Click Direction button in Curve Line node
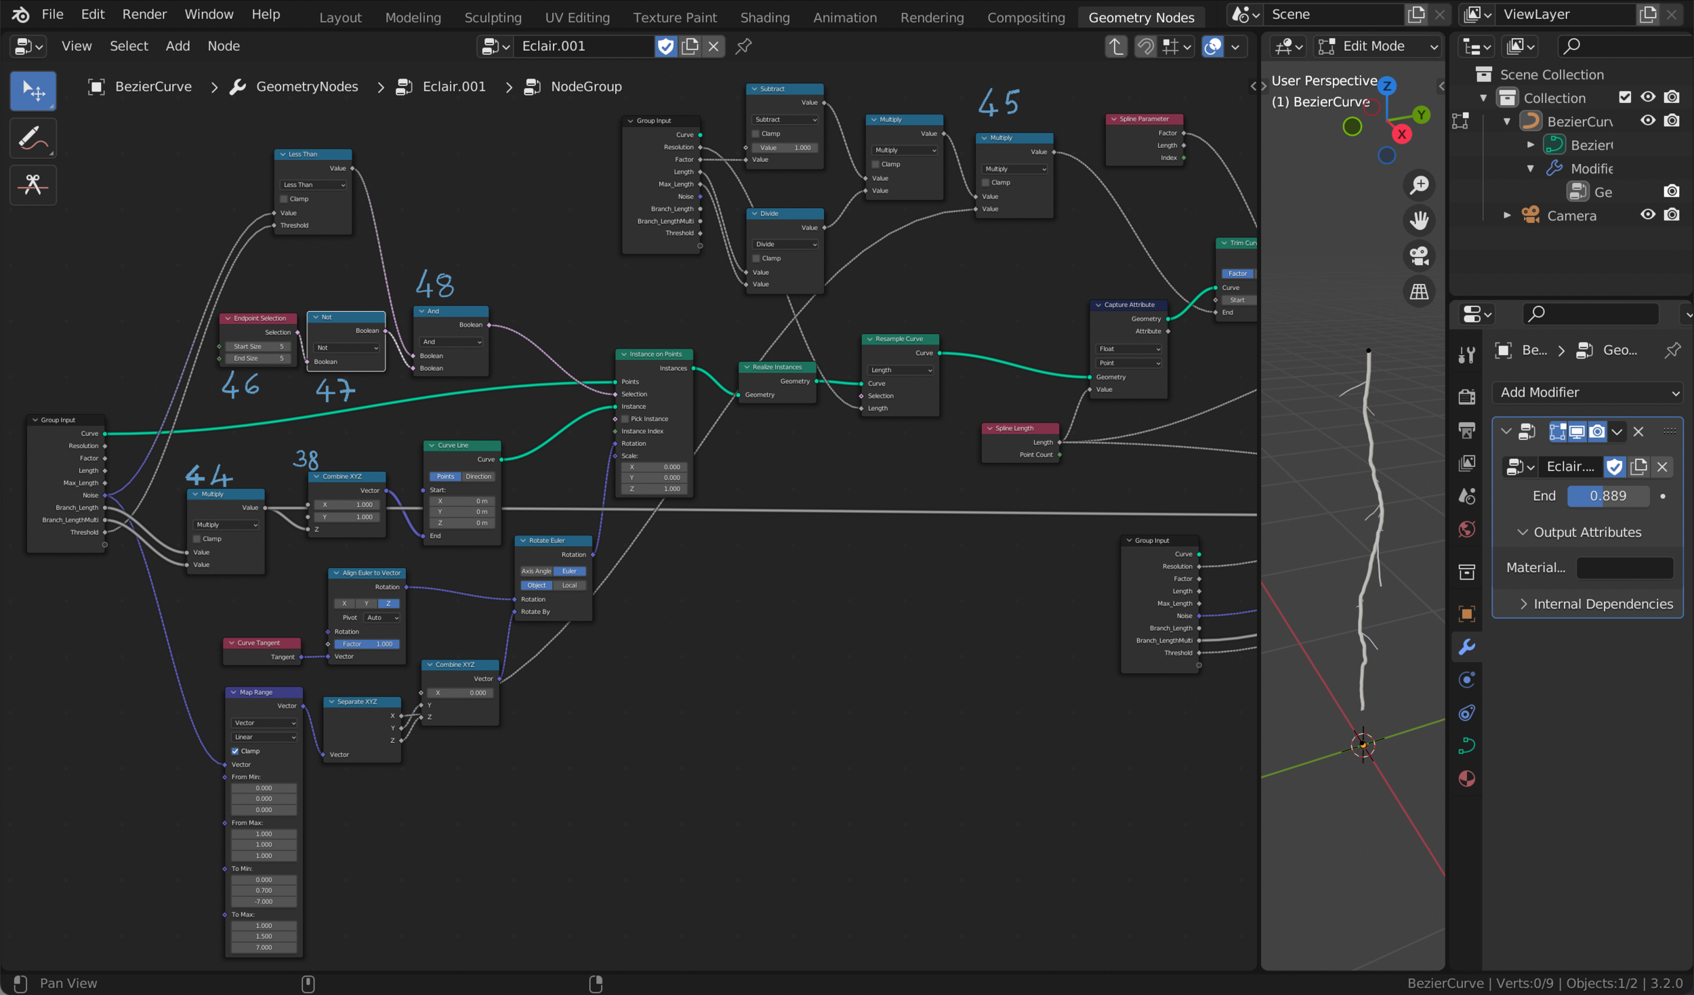This screenshot has height=995, width=1694. pos(478,476)
